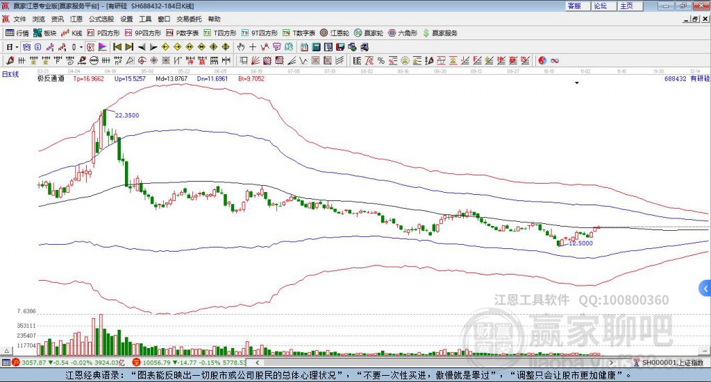Click the Tp=16.9662 value
The width and height of the screenshot is (711, 382).
point(88,78)
